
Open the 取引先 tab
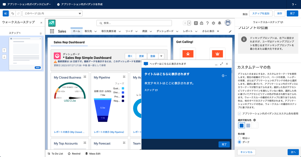pyautogui.click(x=88, y=31)
